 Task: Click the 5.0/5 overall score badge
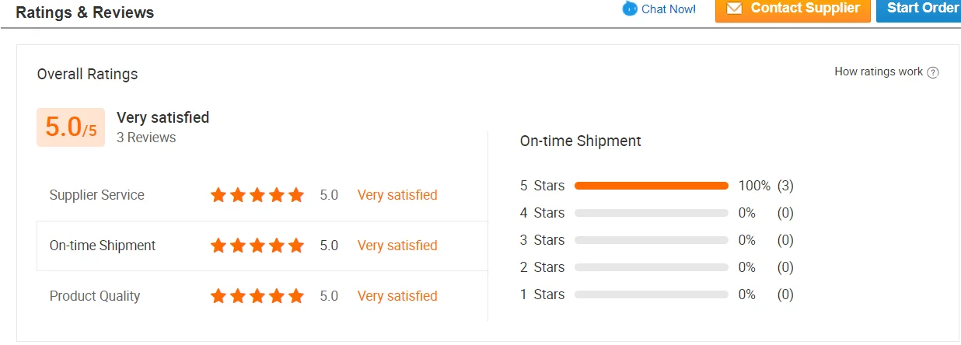tap(71, 127)
